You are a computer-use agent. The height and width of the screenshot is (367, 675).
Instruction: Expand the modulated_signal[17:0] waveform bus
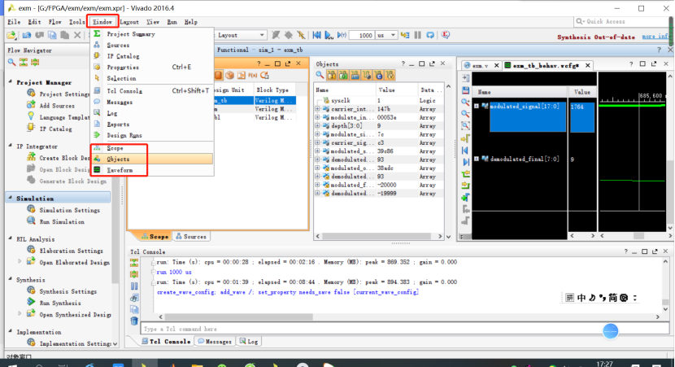pos(477,106)
